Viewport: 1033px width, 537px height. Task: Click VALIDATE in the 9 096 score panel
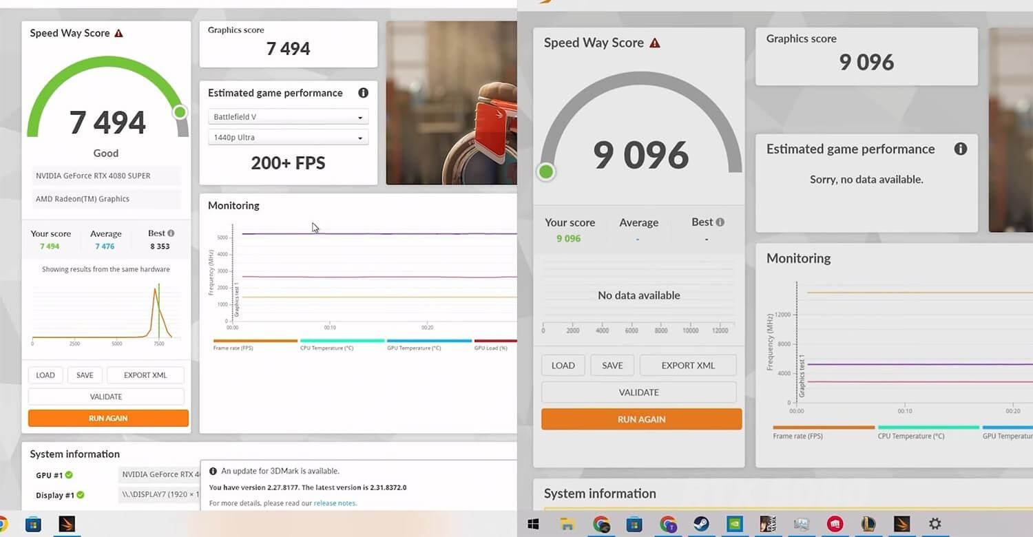tap(638, 392)
